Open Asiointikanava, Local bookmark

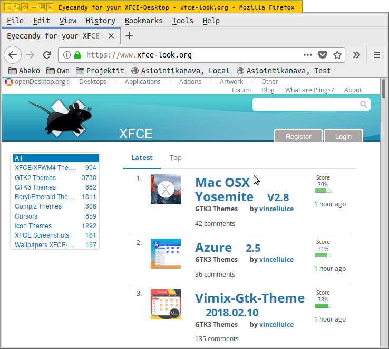[x=180, y=71]
